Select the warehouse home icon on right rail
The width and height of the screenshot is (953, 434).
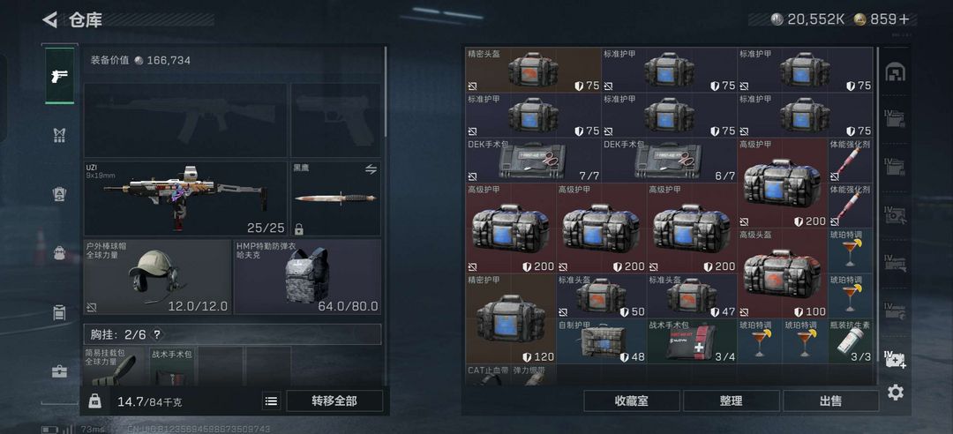[x=895, y=72]
